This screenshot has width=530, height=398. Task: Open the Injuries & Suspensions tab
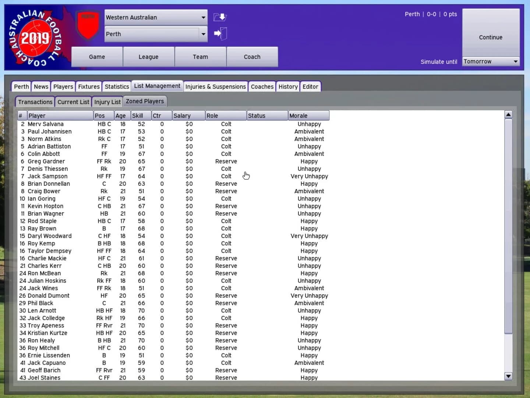pos(215,86)
